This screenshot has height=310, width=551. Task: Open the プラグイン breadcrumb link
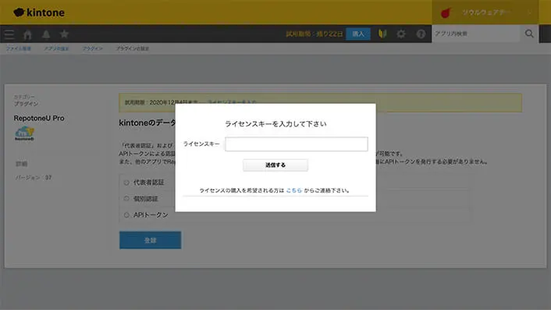click(92, 48)
